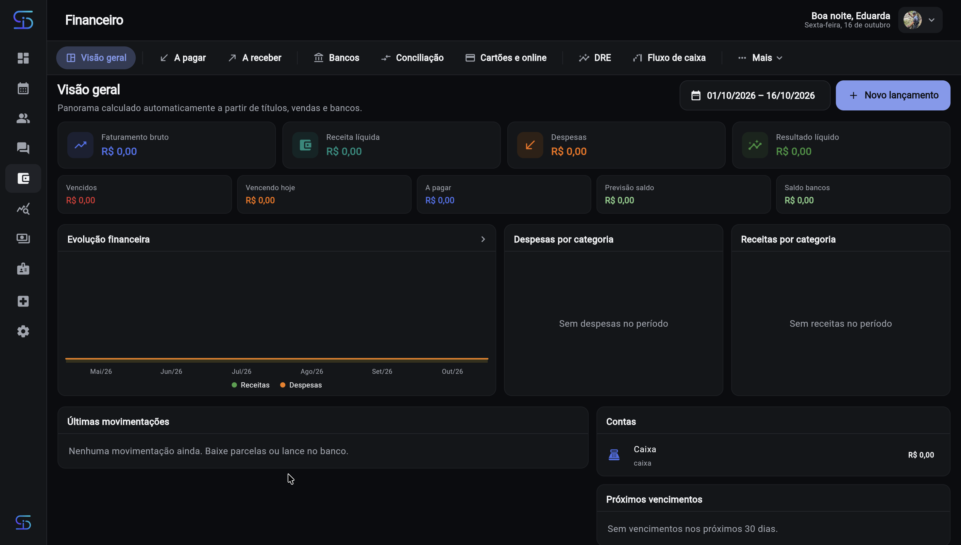961x545 pixels.
Task: Click the Despesas arrow icon
Action: [x=530, y=145]
